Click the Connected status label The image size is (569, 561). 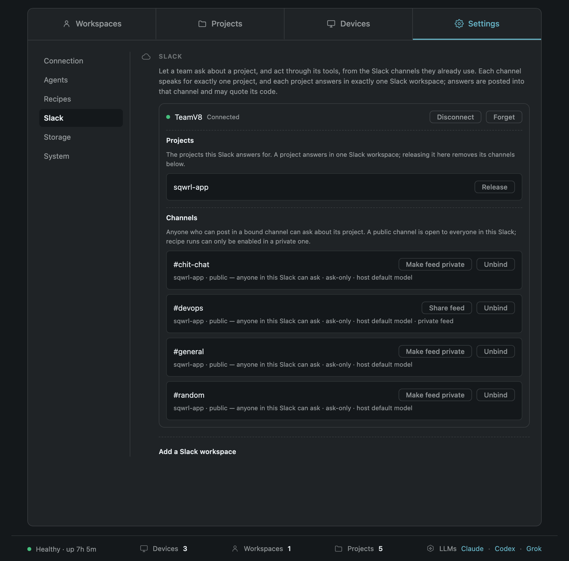point(223,117)
